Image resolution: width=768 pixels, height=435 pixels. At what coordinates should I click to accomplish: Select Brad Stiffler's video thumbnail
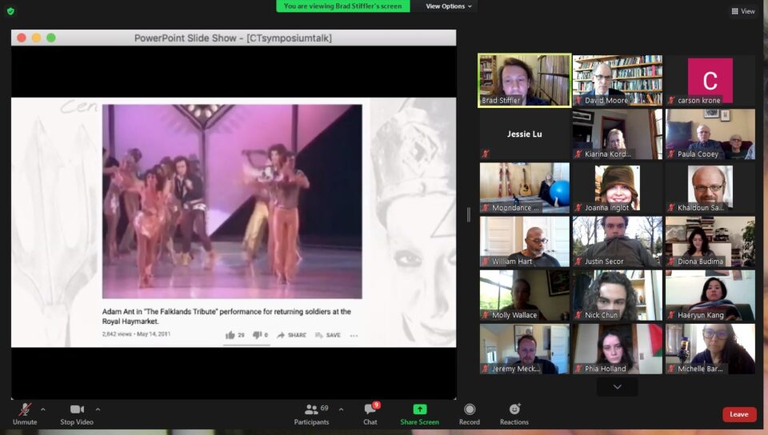525,80
